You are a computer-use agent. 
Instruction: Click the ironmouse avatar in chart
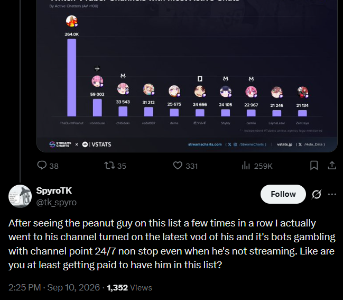coord(97,81)
